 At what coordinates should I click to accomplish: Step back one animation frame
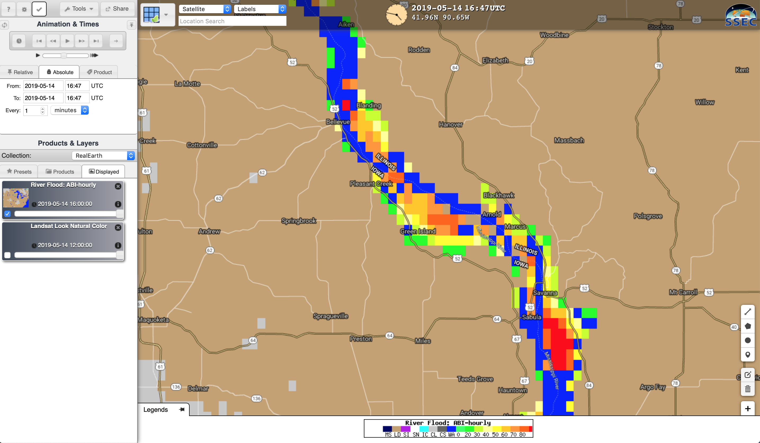coord(53,41)
